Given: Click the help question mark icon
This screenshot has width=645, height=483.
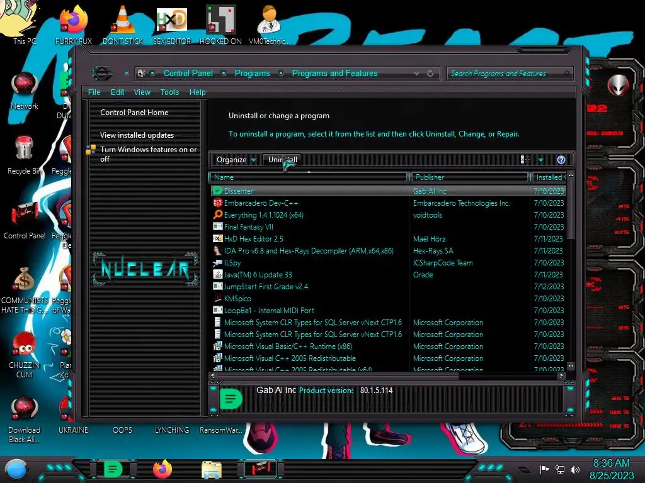Looking at the screenshot, I should (561, 160).
